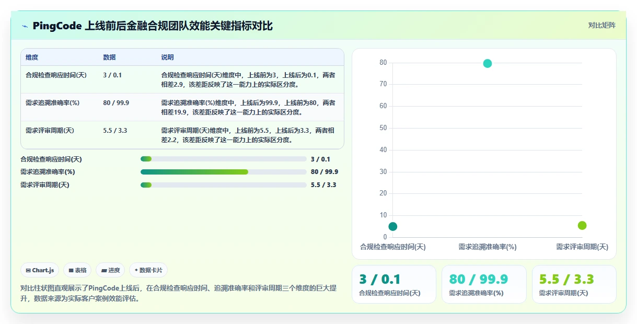Select the 合规检查响应时间(天) table row cell
Screen dimensions: 637x324
pyautogui.click(x=56, y=75)
